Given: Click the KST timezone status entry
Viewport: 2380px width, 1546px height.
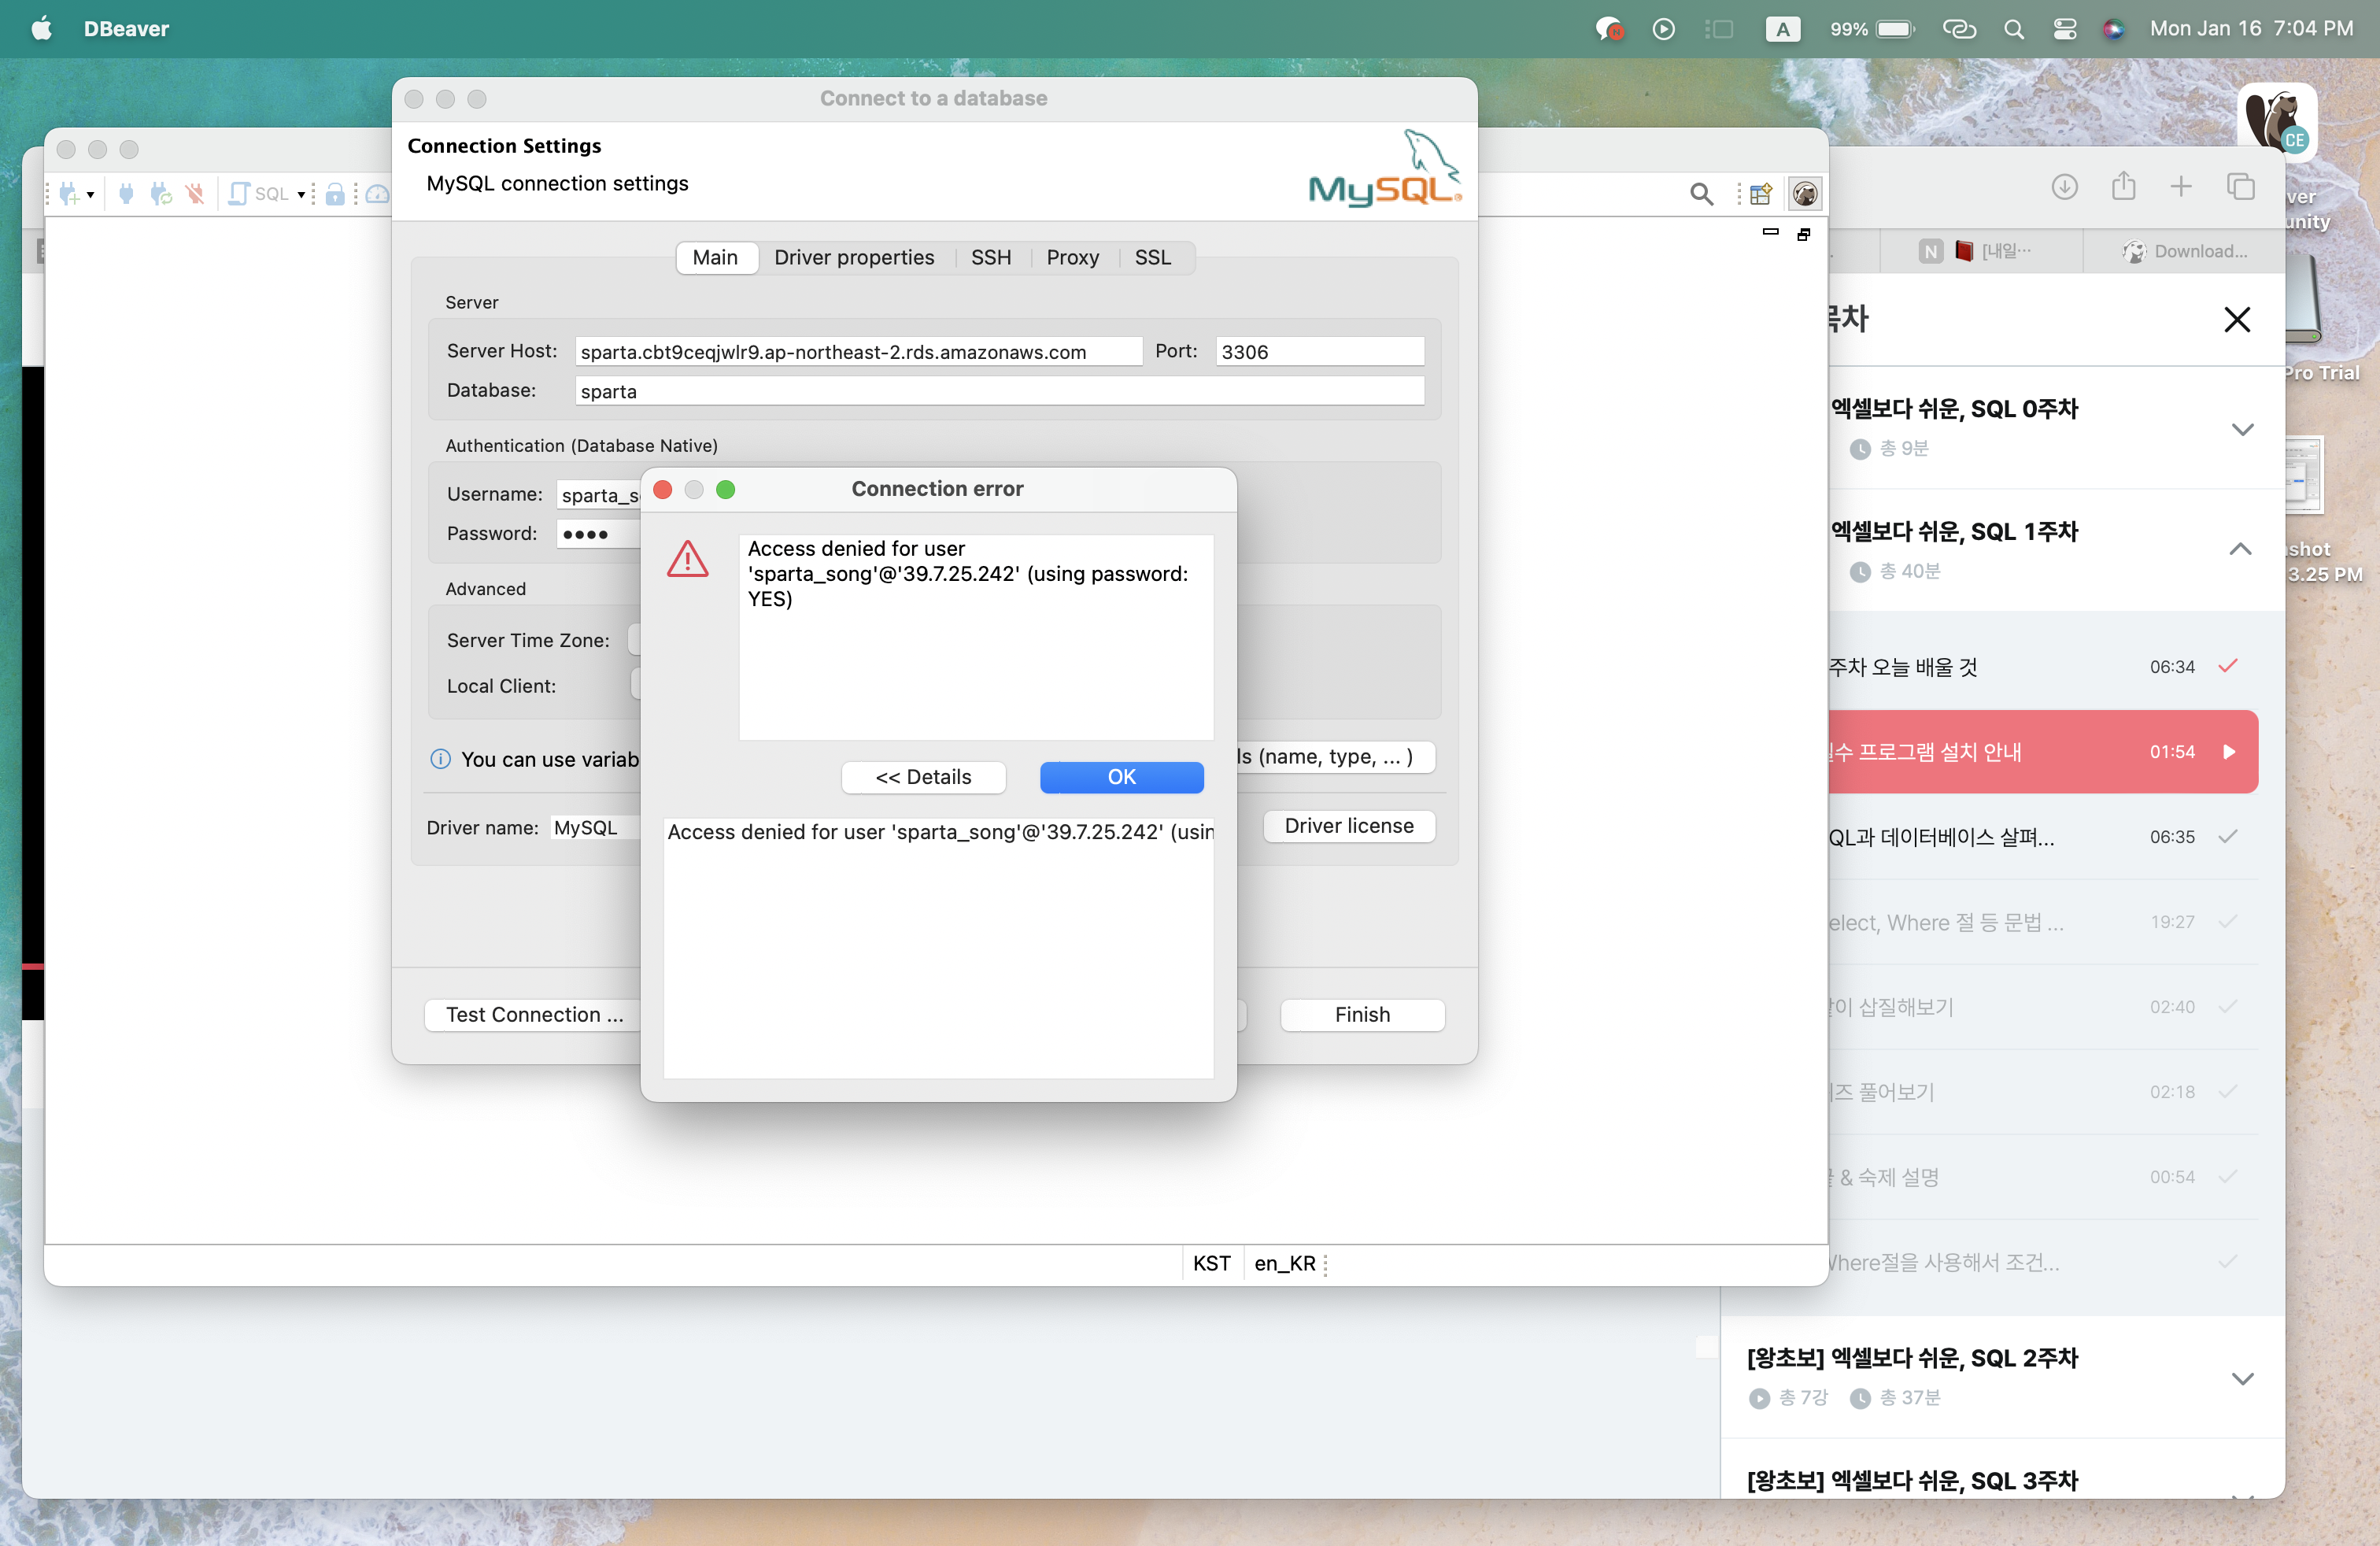Looking at the screenshot, I should tap(1211, 1263).
